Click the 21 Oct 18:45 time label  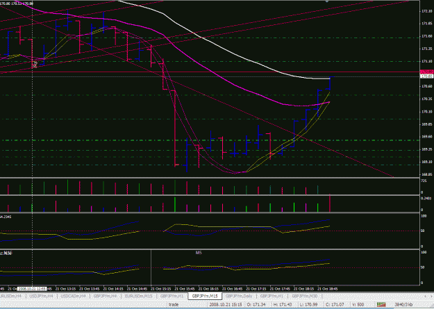coord(328,289)
